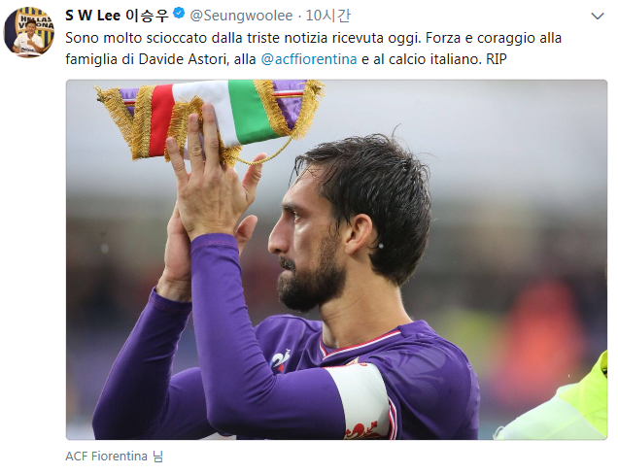This screenshot has height=474, width=618.
Task: Click the Korean name 이승우
Action: coord(147,16)
